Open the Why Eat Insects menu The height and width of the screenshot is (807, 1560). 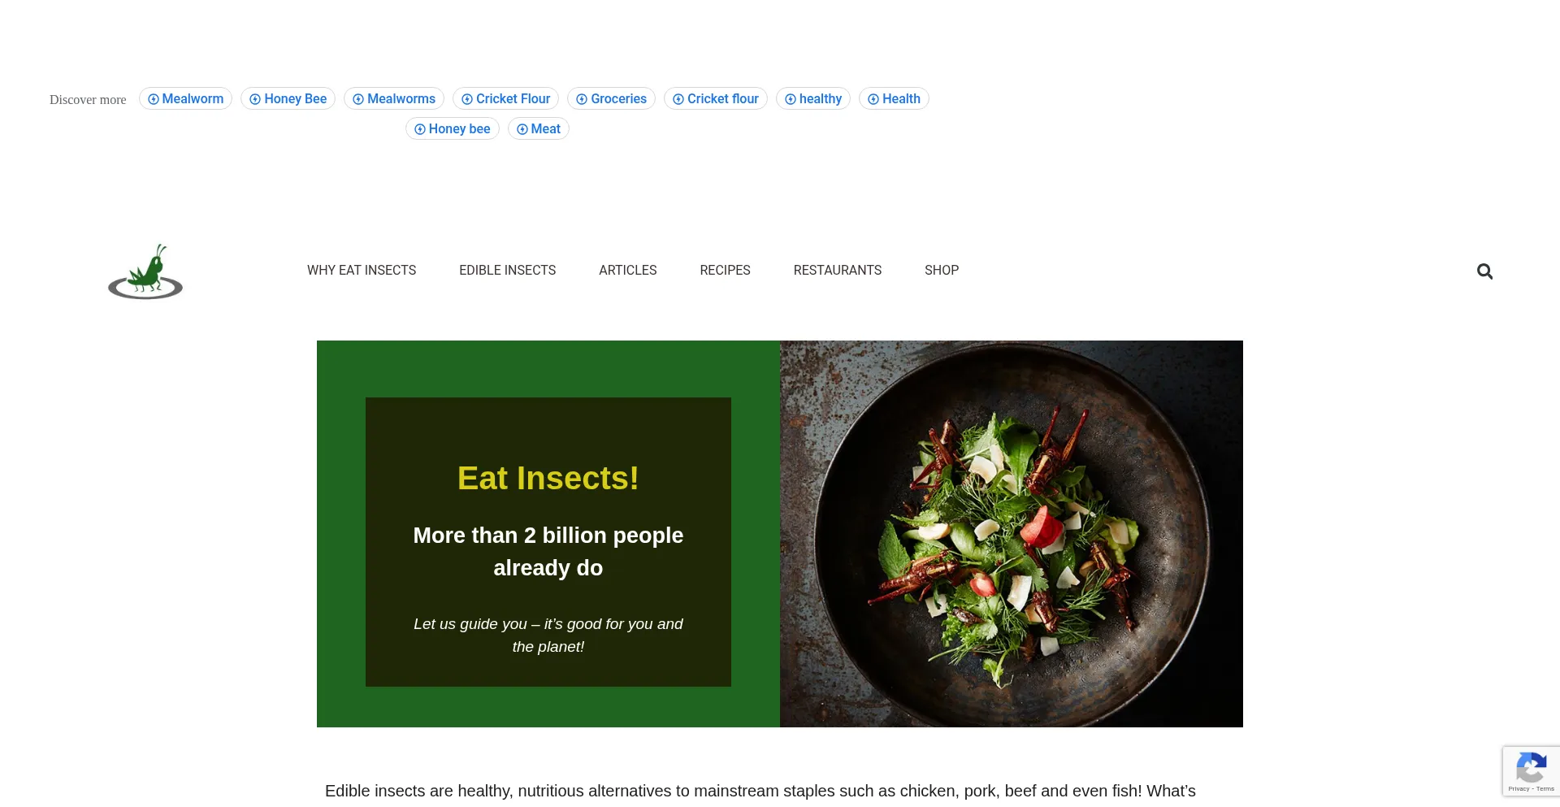[362, 270]
